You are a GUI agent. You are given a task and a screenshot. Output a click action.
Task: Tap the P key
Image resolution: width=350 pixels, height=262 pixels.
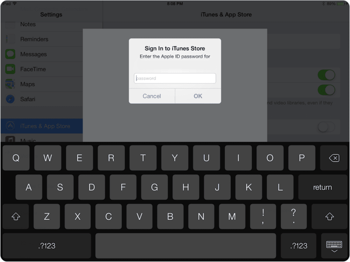(302, 158)
